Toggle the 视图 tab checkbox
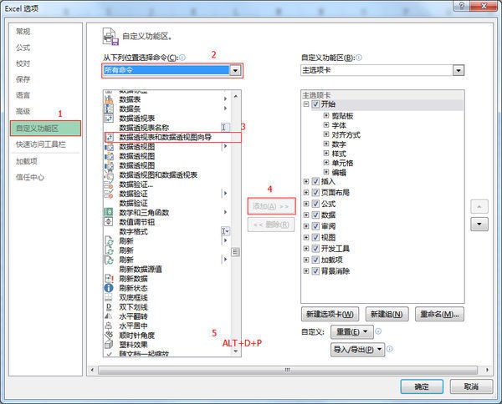The width and height of the screenshot is (502, 404). pyautogui.click(x=315, y=237)
